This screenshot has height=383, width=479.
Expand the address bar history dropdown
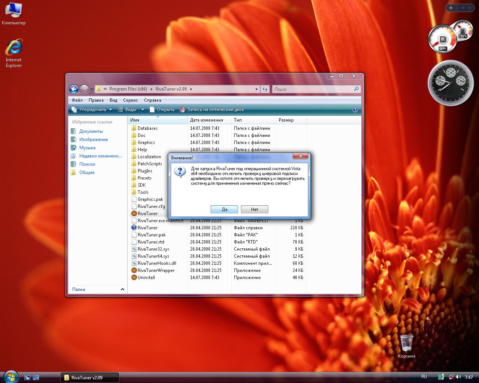(256, 89)
